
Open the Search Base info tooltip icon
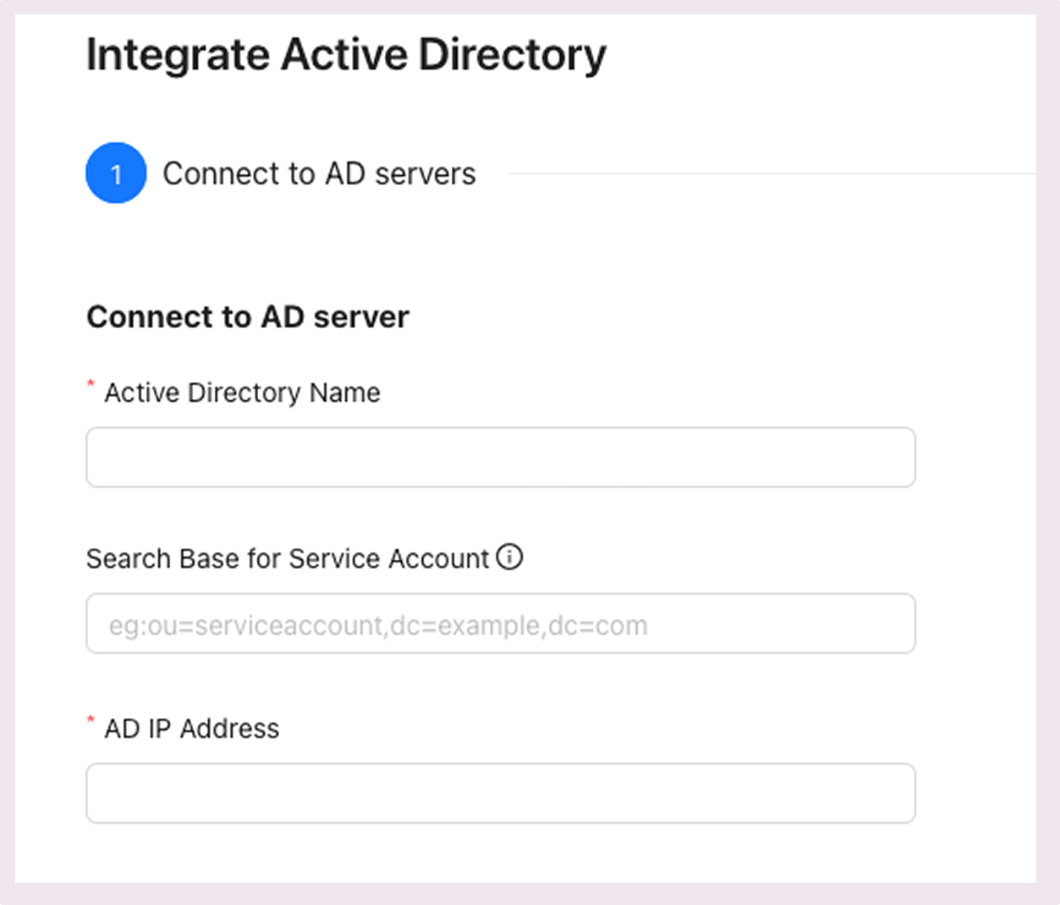point(509,557)
